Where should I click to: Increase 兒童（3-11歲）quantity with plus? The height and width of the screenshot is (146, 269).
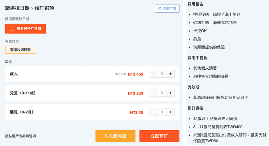click(171, 93)
